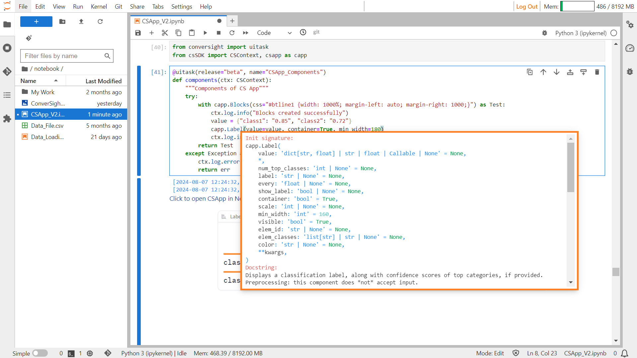Click the clock icon in notebook toolbar
The height and width of the screenshot is (358, 637).
coord(303,32)
